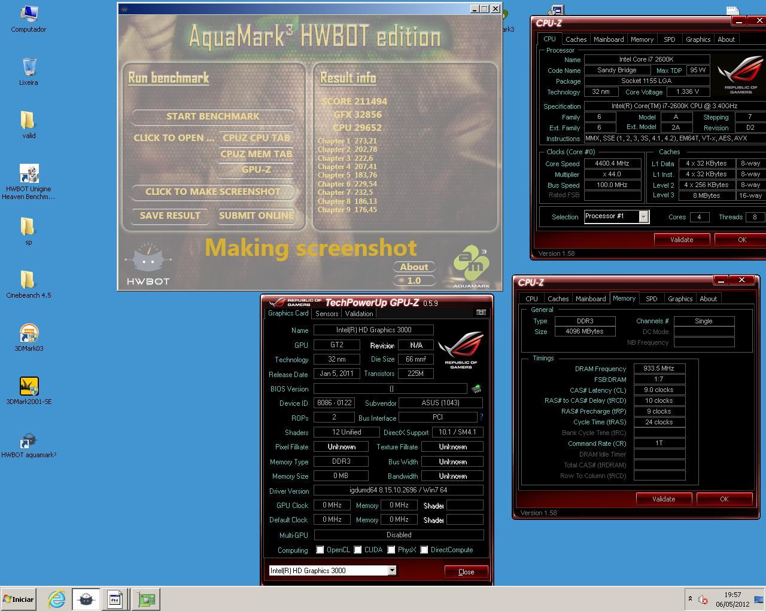766x612 pixels.
Task: Switch to Mainboard tab in top CPU-Z
Action: 609,39
